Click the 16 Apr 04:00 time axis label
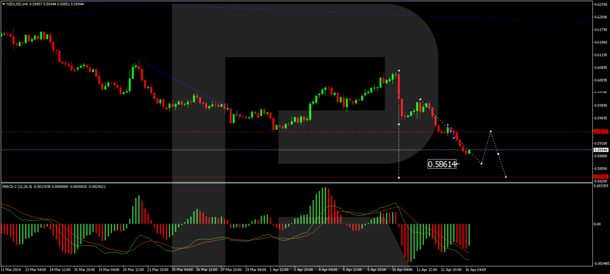The image size is (610, 274). [x=475, y=270]
